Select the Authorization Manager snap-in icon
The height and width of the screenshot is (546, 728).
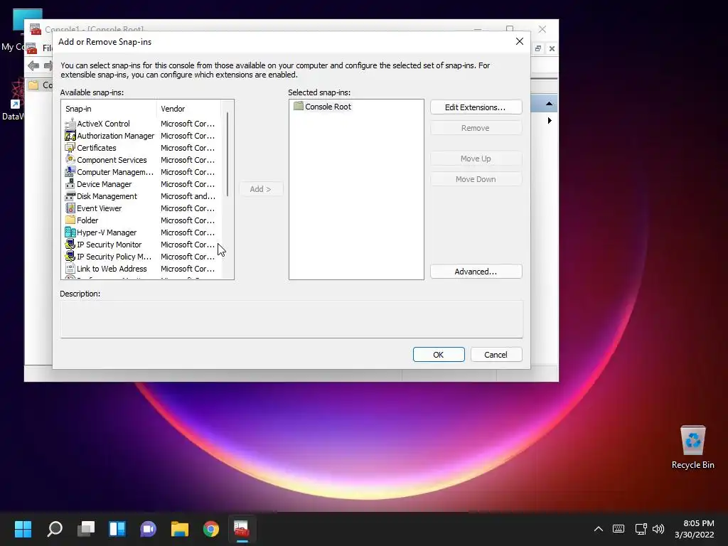click(x=70, y=136)
